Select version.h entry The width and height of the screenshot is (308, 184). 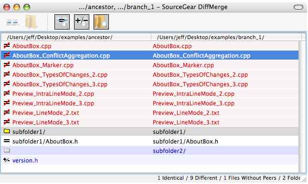pyautogui.click(x=25, y=161)
